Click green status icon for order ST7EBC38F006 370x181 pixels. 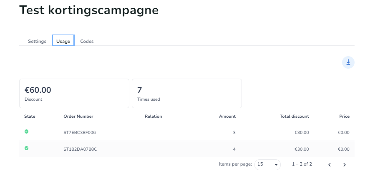click(27, 131)
